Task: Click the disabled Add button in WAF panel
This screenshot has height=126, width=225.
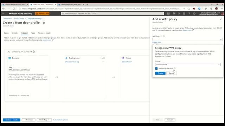Action: pos(157,120)
